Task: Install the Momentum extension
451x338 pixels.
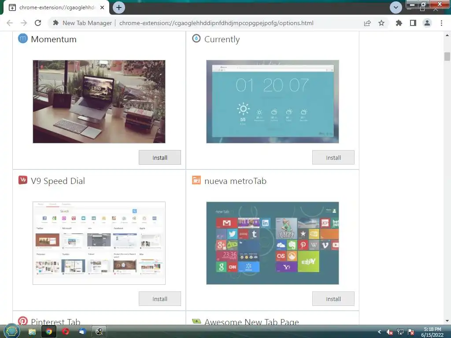Action: (160, 158)
